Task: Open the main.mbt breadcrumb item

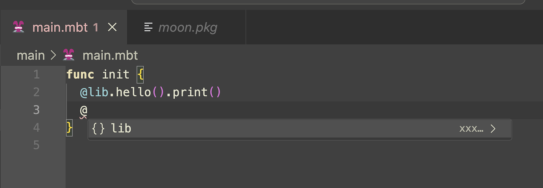Action: [x=110, y=55]
